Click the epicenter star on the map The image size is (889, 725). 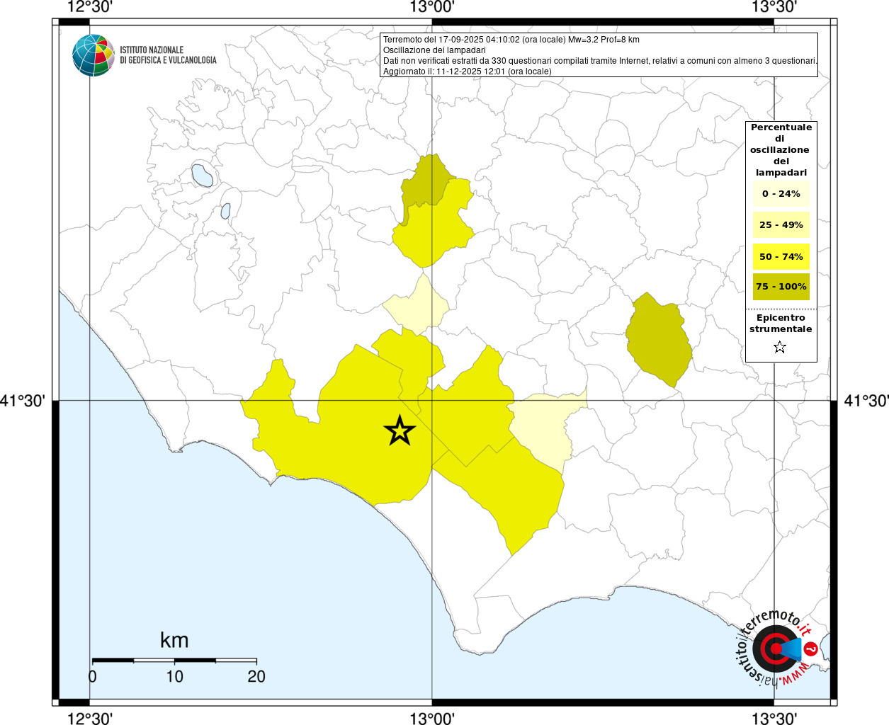pyautogui.click(x=400, y=430)
